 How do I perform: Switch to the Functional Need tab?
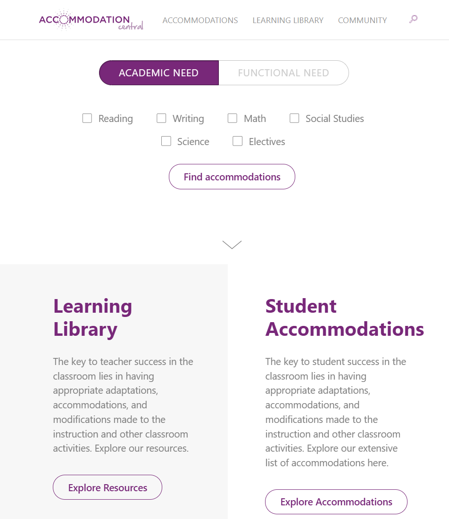click(283, 73)
